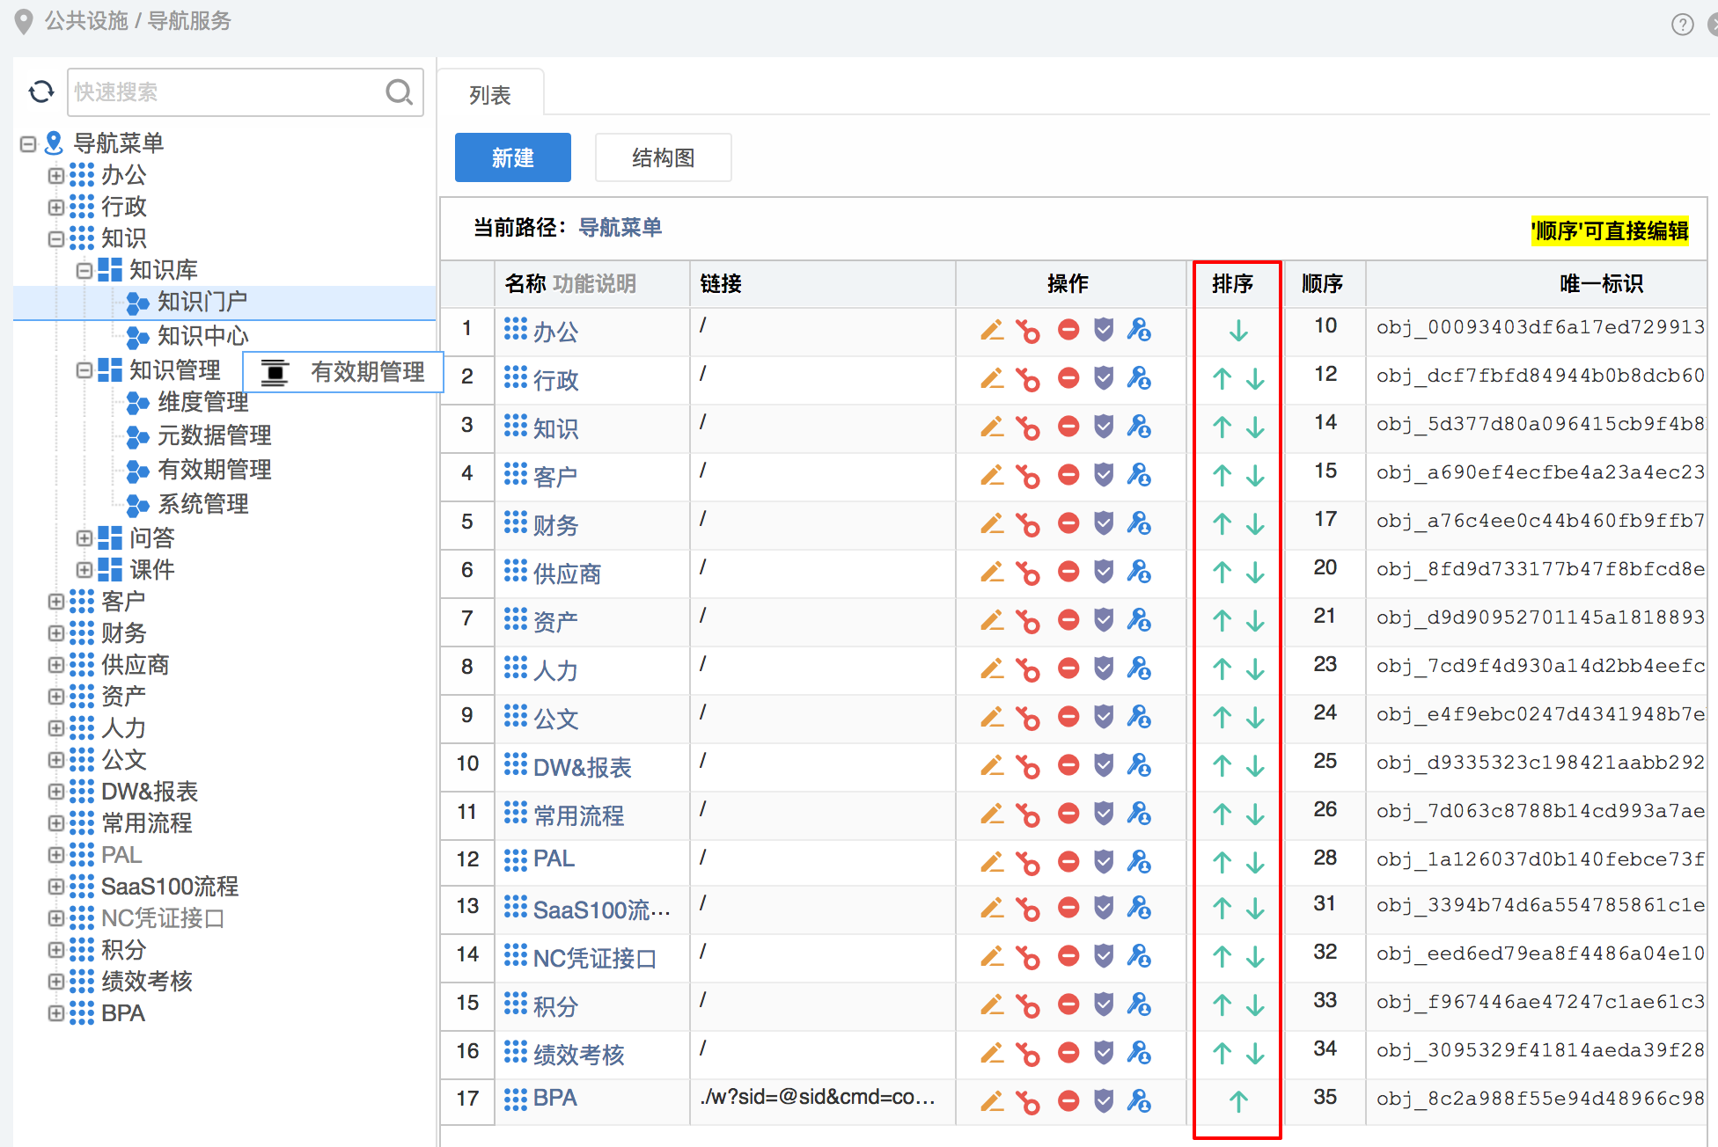Select 常用流程 in the tree
1718x1147 pixels.
(x=146, y=822)
